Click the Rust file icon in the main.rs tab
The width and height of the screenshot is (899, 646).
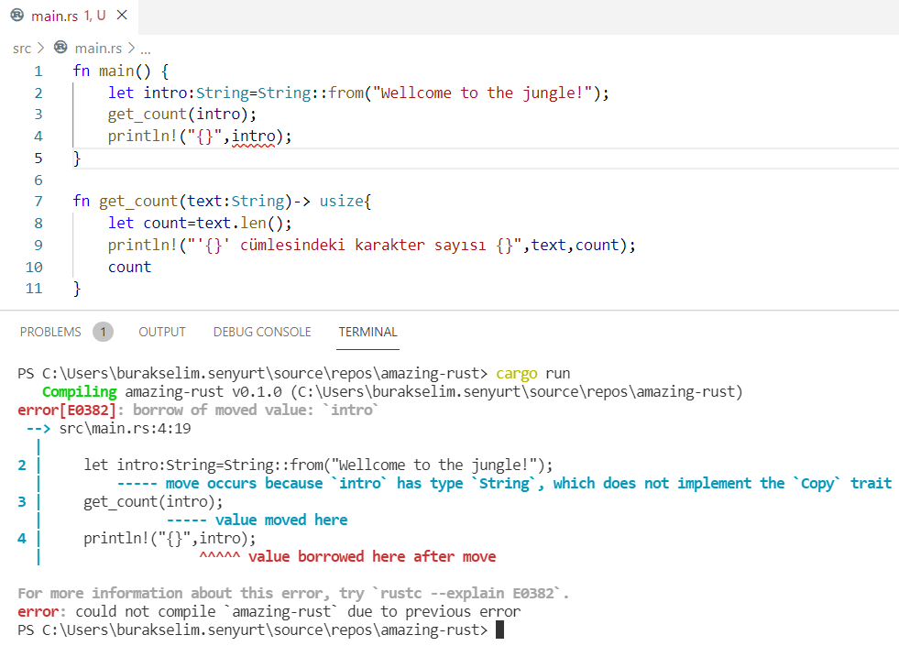[16, 16]
